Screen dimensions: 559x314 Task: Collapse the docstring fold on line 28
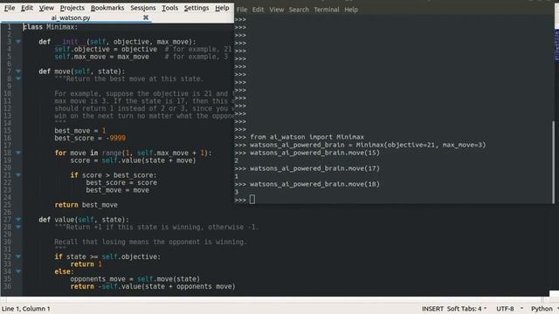point(18,227)
